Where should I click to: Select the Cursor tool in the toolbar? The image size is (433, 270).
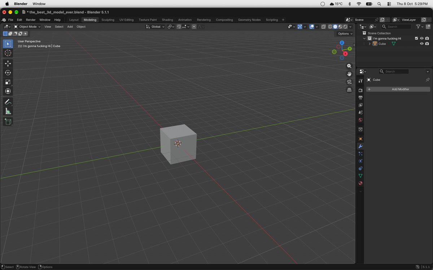coord(8,53)
